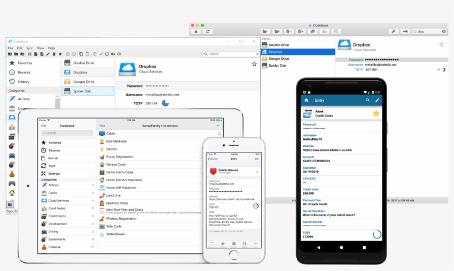The height and width of the screenshot is (271, 454).
Task: Open the Cloud Services category on the iPad
Action: pyautogui.click(x=59, y=200)
